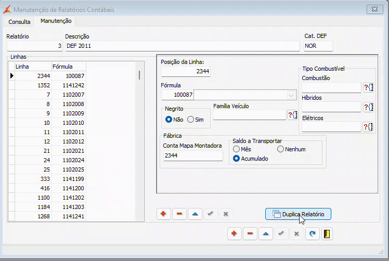Click the Híbridos input field
Viewport: 389px width, 261px height.
(331, 107)
